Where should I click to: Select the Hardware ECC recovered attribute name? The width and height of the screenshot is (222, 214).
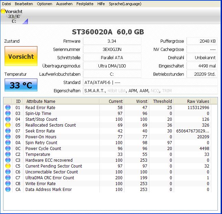(x=49, y=160)
